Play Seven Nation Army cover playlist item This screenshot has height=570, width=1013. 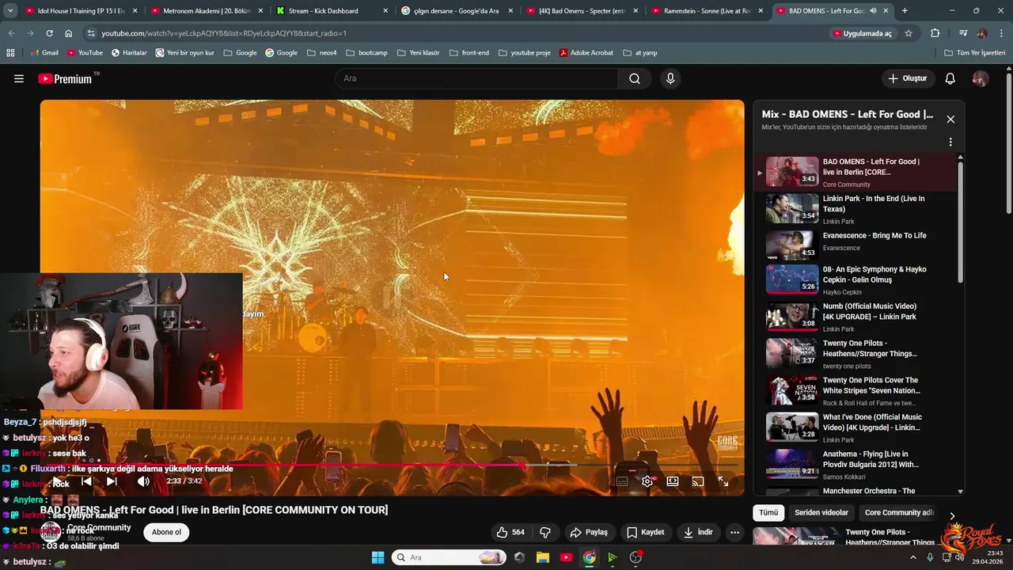click(857, 391)
